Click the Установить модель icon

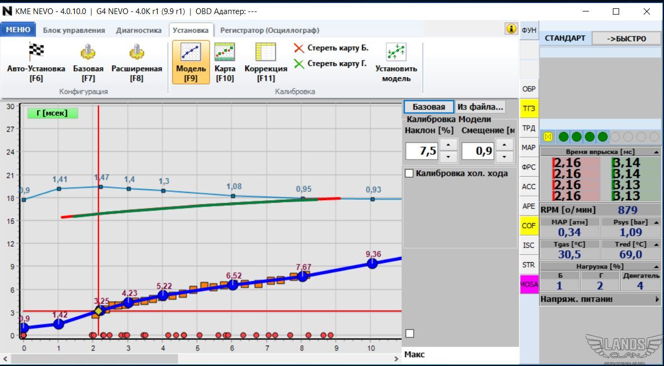(x=396, y=52)
